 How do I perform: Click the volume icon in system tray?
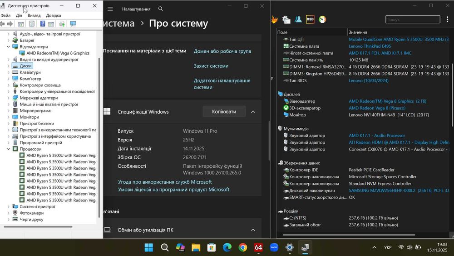pyautogui.click(x=409, y=247)
